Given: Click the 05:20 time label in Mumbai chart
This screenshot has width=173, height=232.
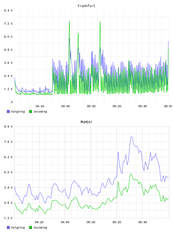Looking at the screenshot, I should pyautogui.click(x=117, y=222).
